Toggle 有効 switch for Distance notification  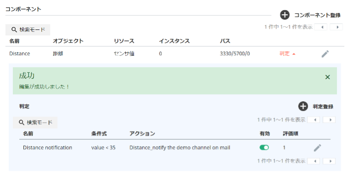point(264,148)
